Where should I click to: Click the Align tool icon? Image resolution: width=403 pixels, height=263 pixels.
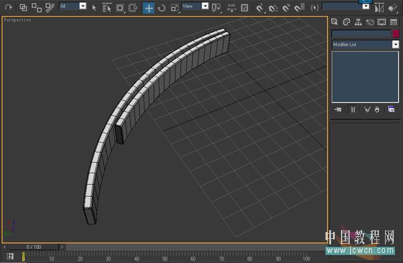tap(392, 8)
